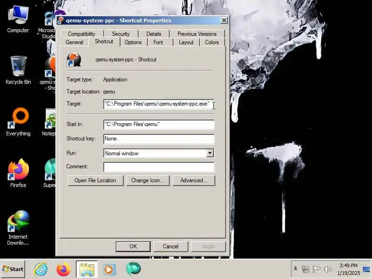
Task: Open Windows Media Player from the taskbar
Action: point(109,270)
